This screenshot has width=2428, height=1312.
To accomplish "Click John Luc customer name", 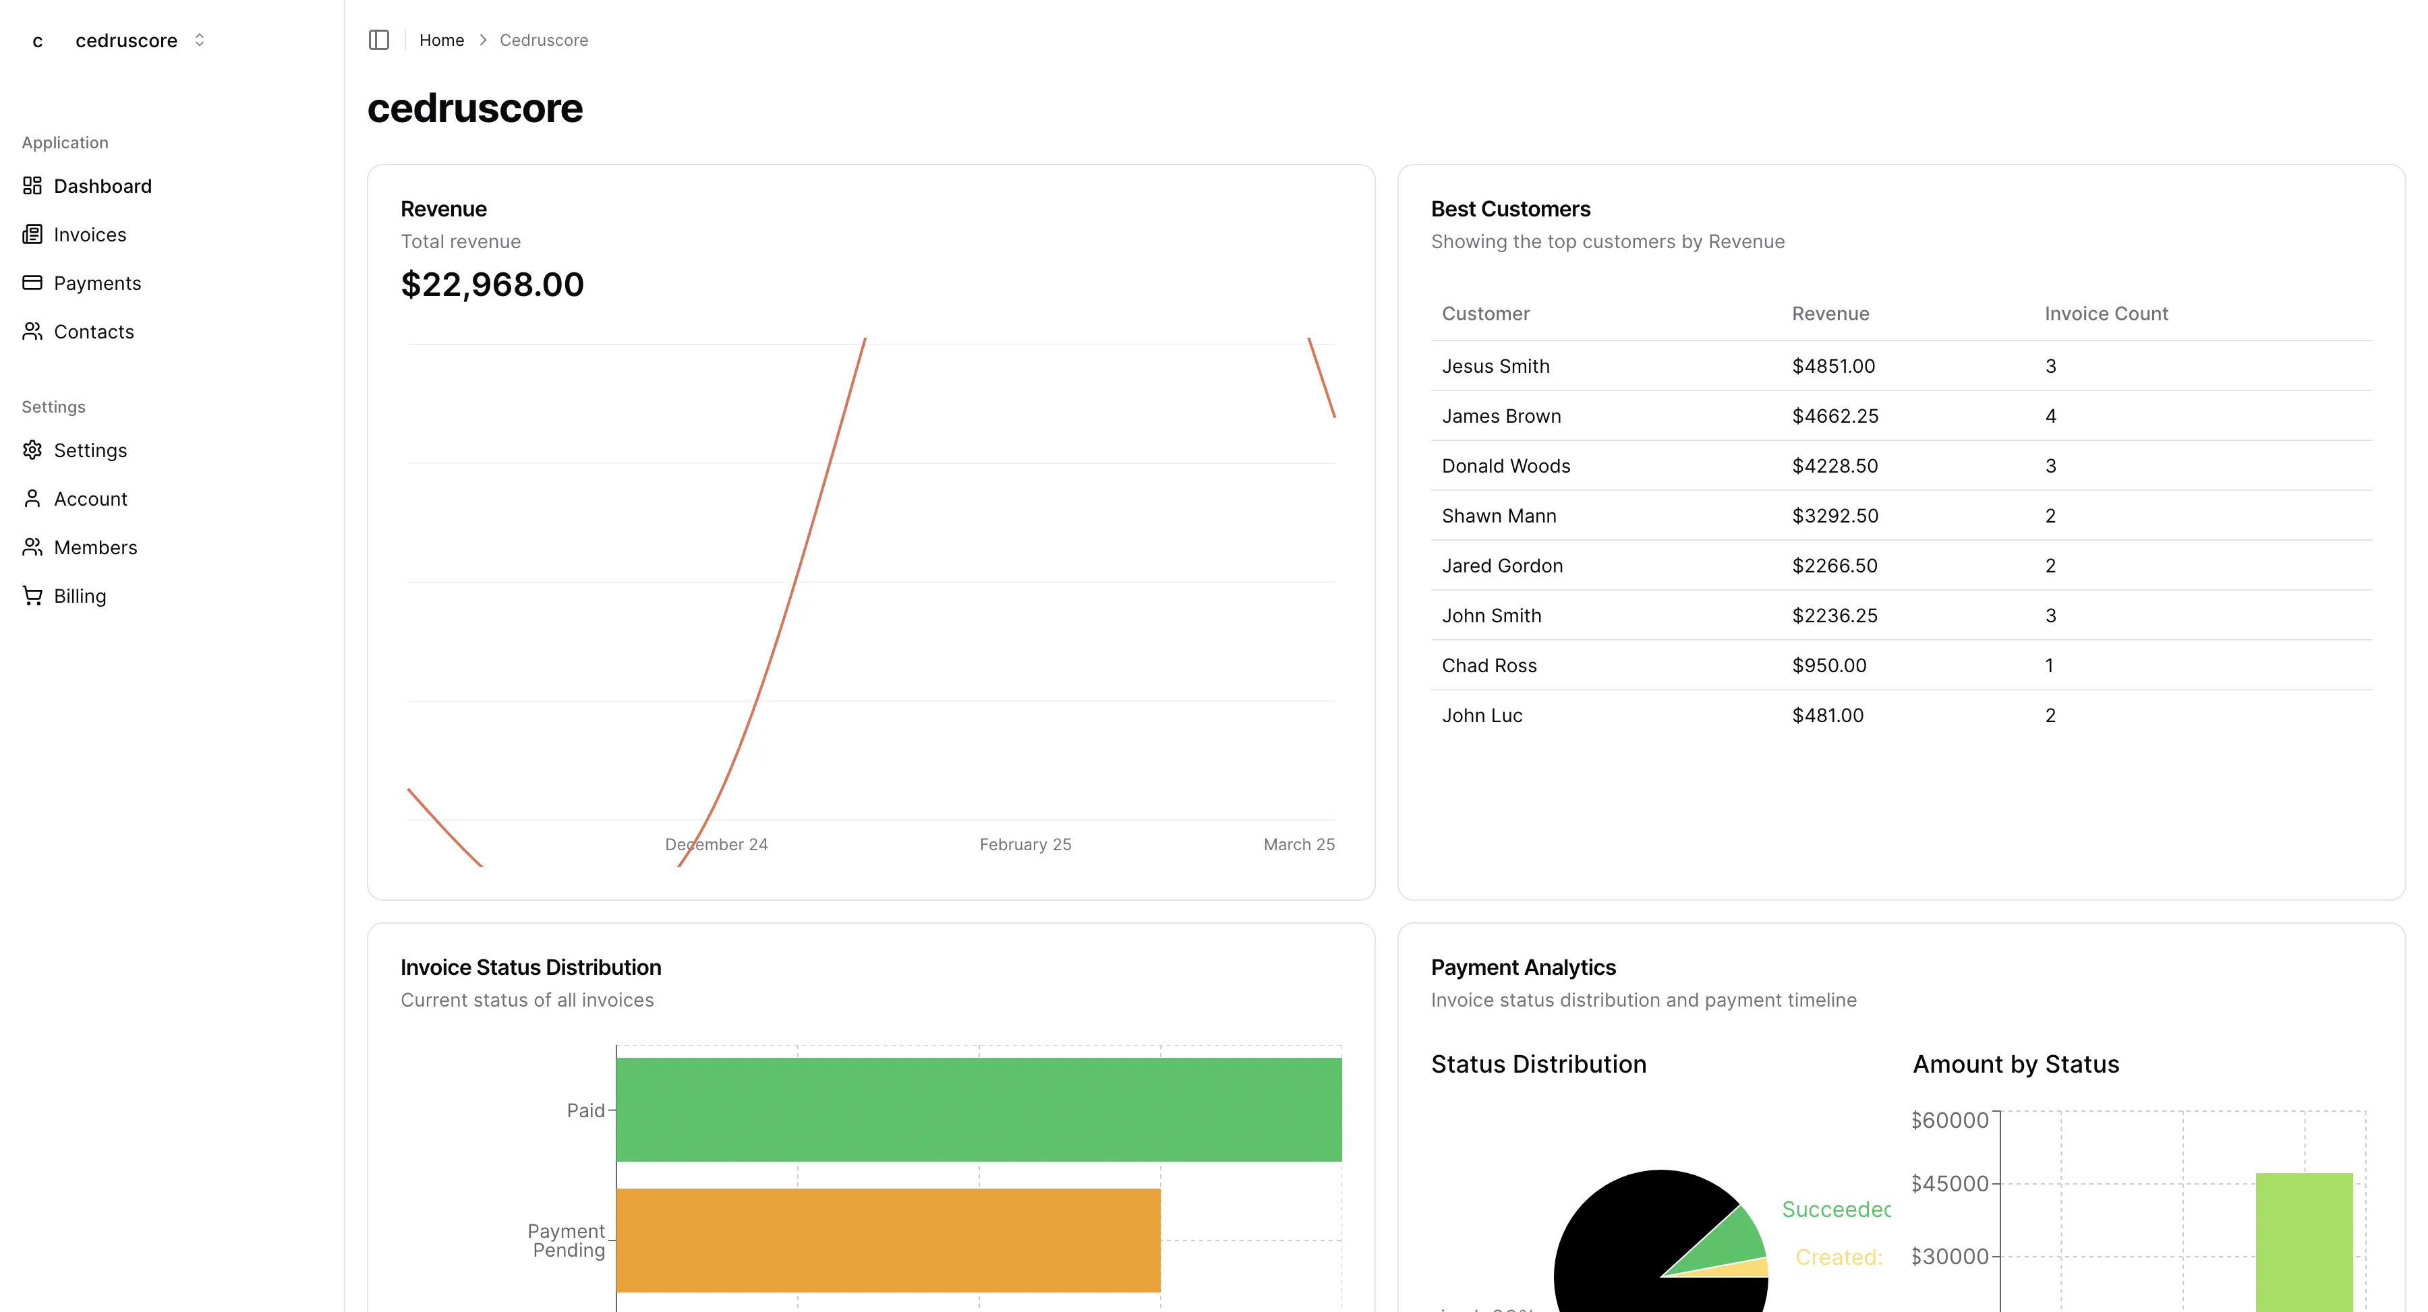I will click(1482, 715).
